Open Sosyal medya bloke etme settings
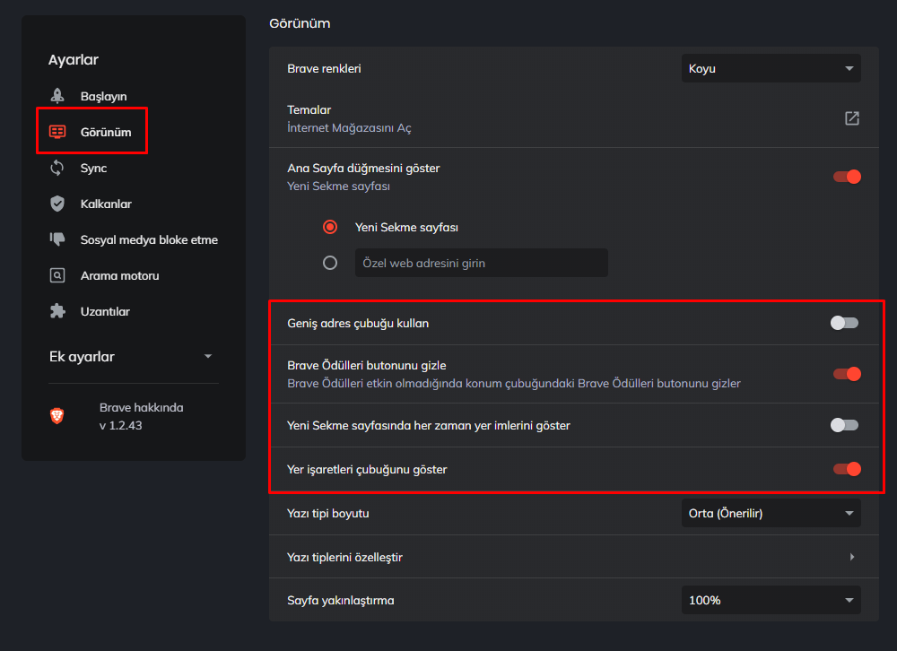Screen dimensions: 897x651 pos(149,239)
